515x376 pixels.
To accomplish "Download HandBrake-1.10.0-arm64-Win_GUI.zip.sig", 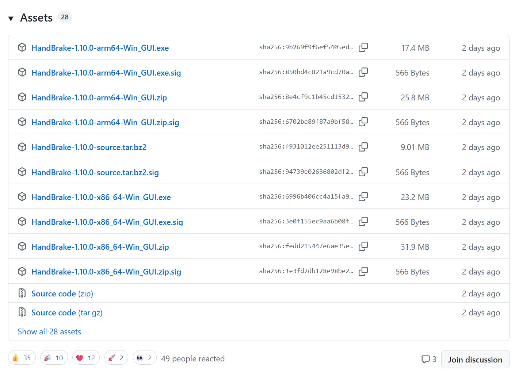I will point(105,122).
